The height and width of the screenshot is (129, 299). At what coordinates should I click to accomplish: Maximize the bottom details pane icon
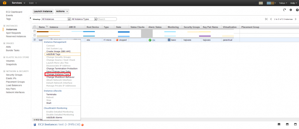[296, 124]
